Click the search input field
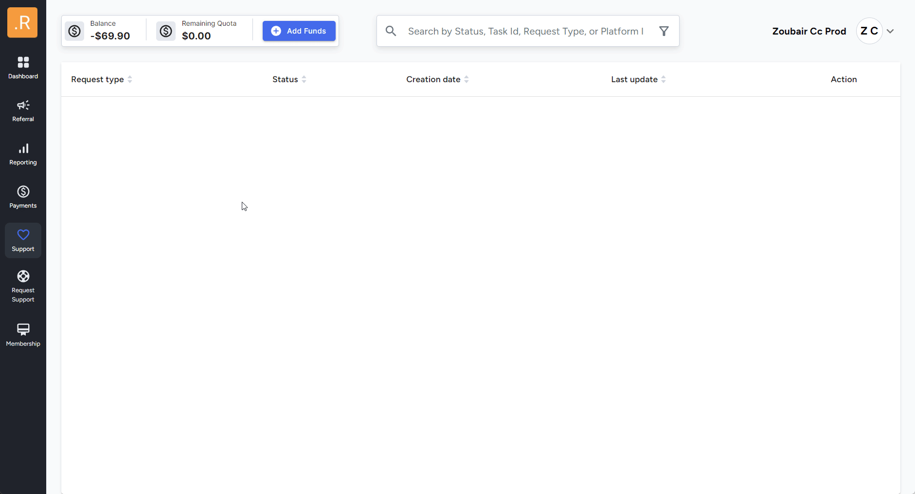The width and height of the screenshot is (915, 494). (525, 31)
